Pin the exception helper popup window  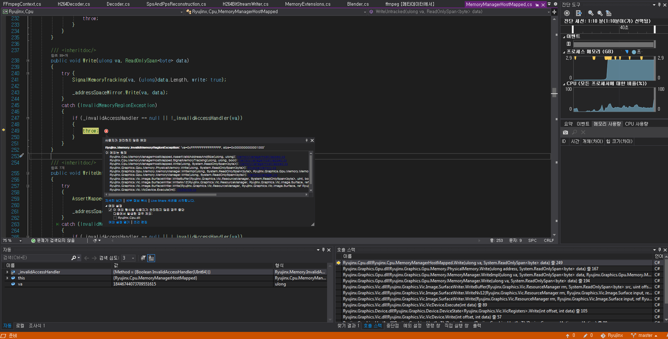coord(306,140)
